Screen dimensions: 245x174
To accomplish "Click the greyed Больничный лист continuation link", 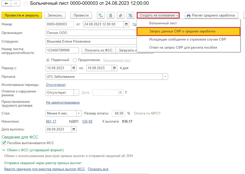I will [x=117, y=60].
